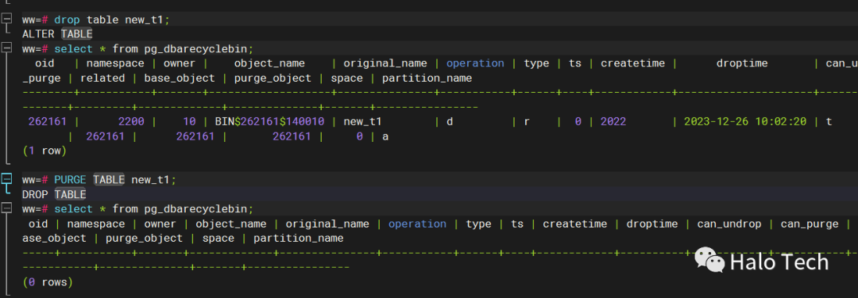The image size is (858, 298).
Task: Click the namespace value 2200
Action: point(131,122)
